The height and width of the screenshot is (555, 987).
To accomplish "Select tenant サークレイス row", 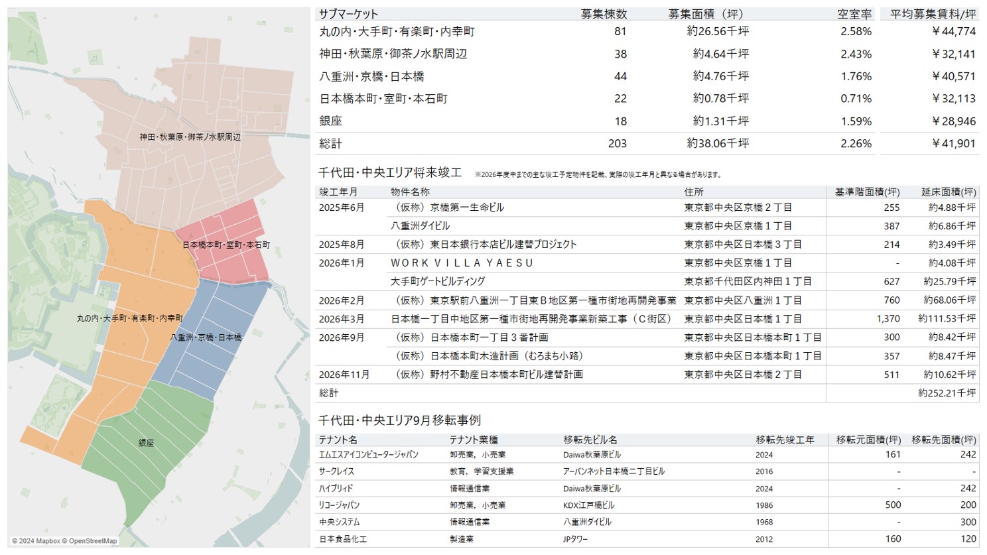I will pyautogui.click(x=647, y=471).
